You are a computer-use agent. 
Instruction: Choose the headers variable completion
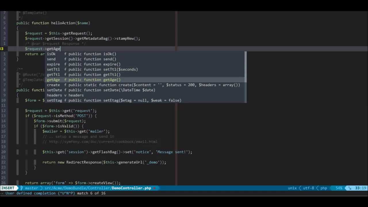coord(146,95)
